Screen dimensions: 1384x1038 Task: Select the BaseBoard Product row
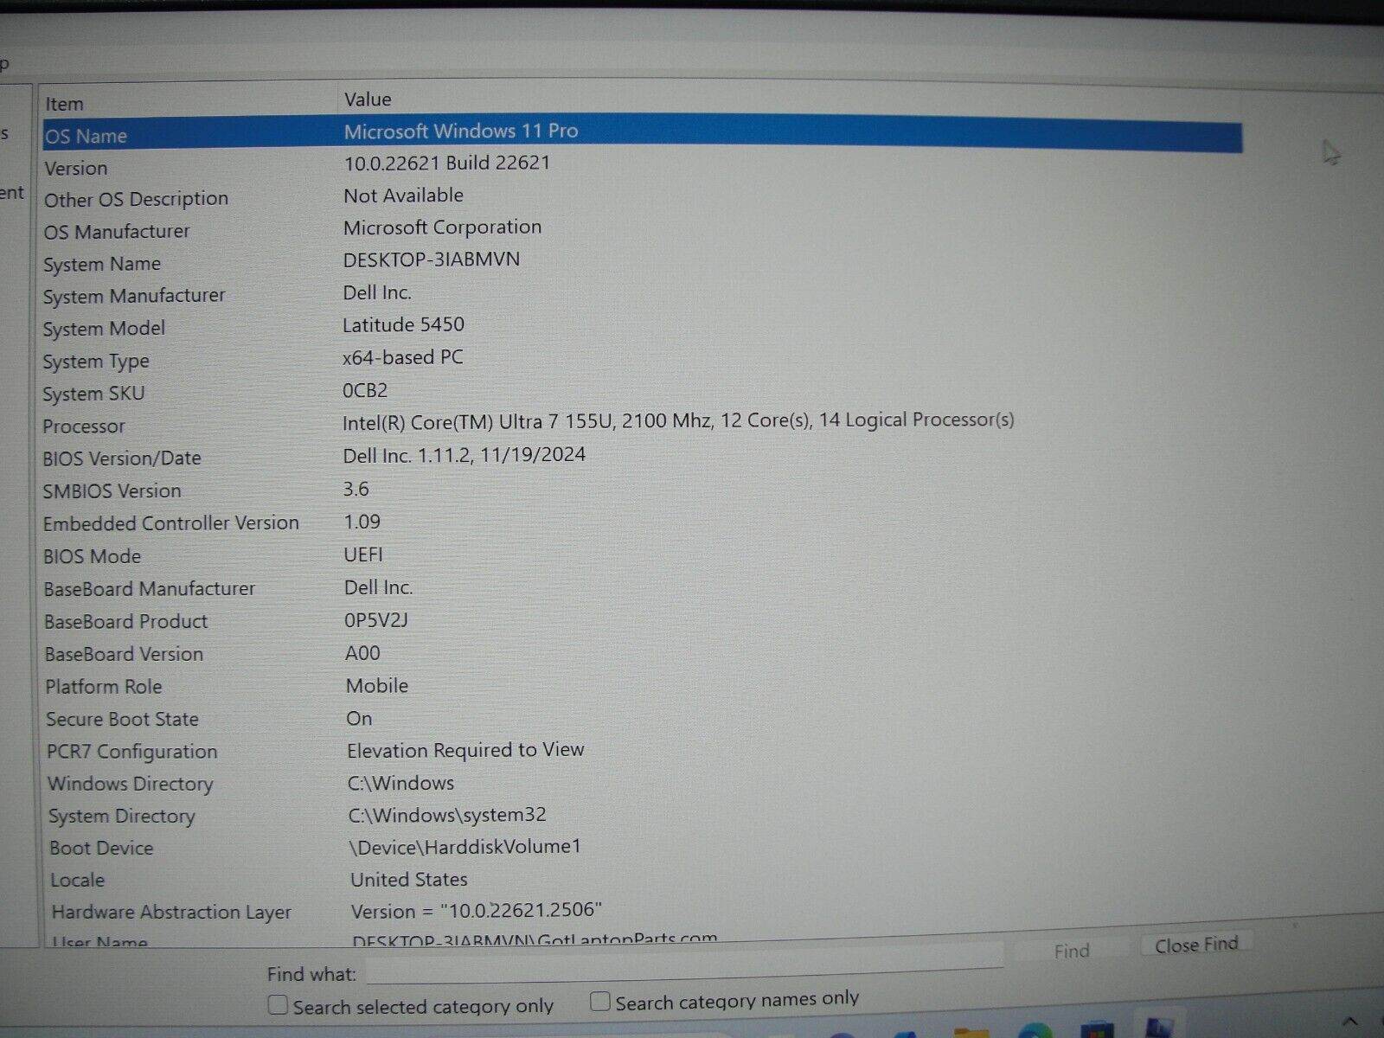tap(126, 622)
